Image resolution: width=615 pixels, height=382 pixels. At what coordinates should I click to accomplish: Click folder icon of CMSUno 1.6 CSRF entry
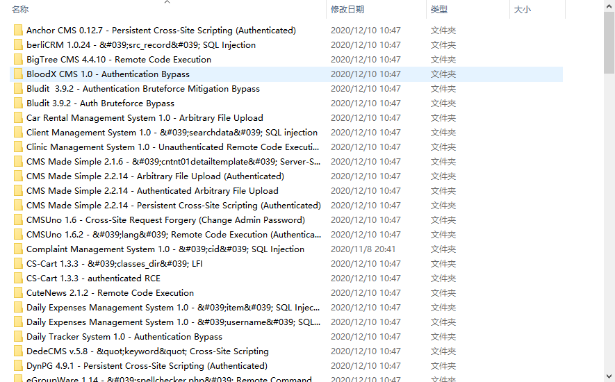[x=18, y=219]
